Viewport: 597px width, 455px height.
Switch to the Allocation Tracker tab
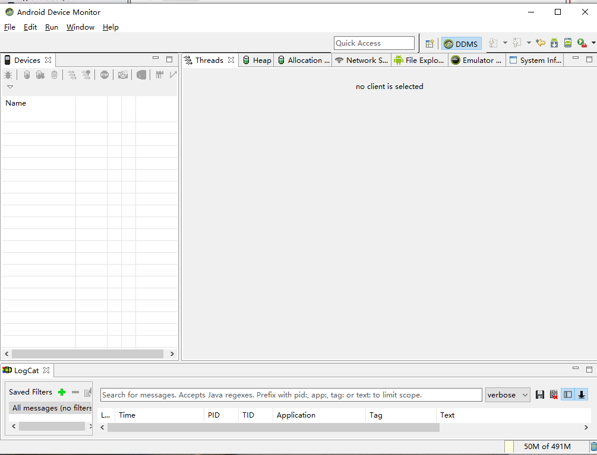(304, 60)
